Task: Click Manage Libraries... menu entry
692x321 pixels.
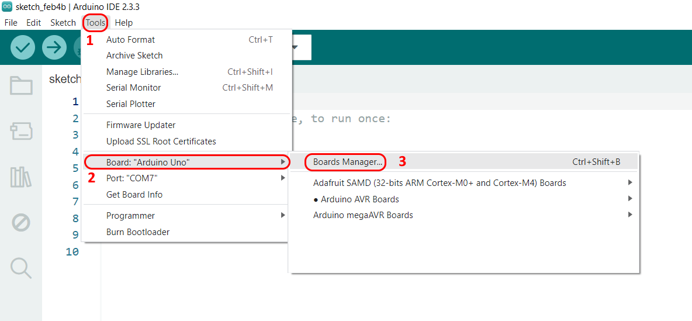Action: point(142,72)
